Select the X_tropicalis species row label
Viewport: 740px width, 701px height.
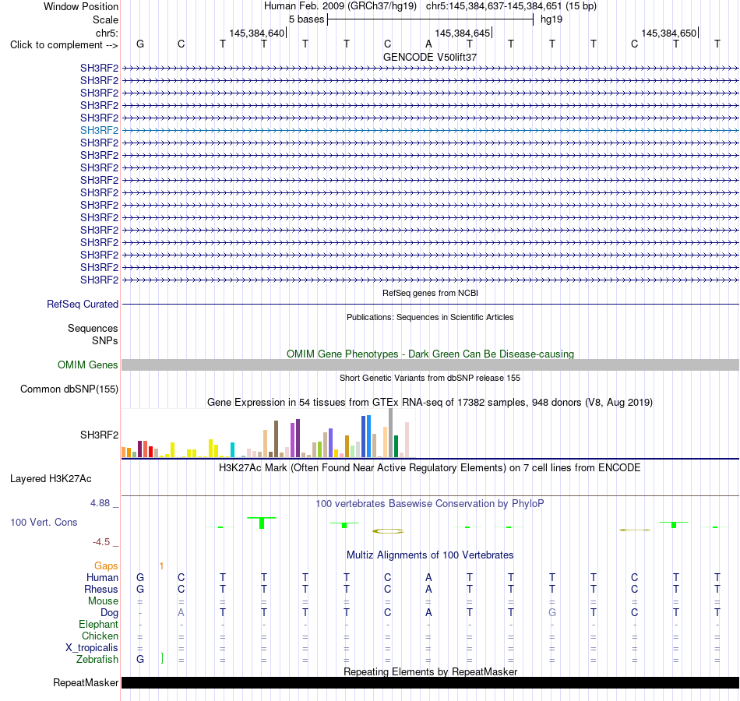[92, 648]
